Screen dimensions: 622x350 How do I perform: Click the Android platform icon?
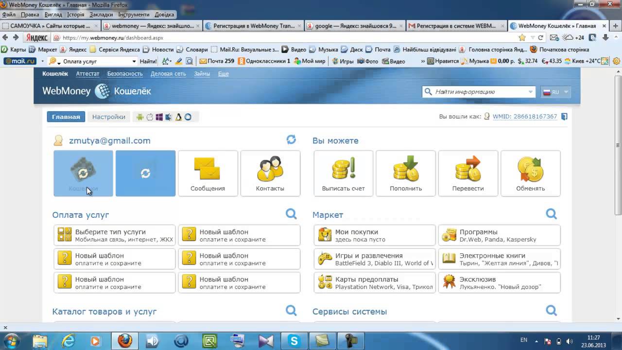coord(140,117)
